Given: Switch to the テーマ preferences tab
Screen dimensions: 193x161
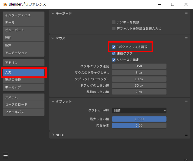Looking at the screenshot, I should point(23,22).
